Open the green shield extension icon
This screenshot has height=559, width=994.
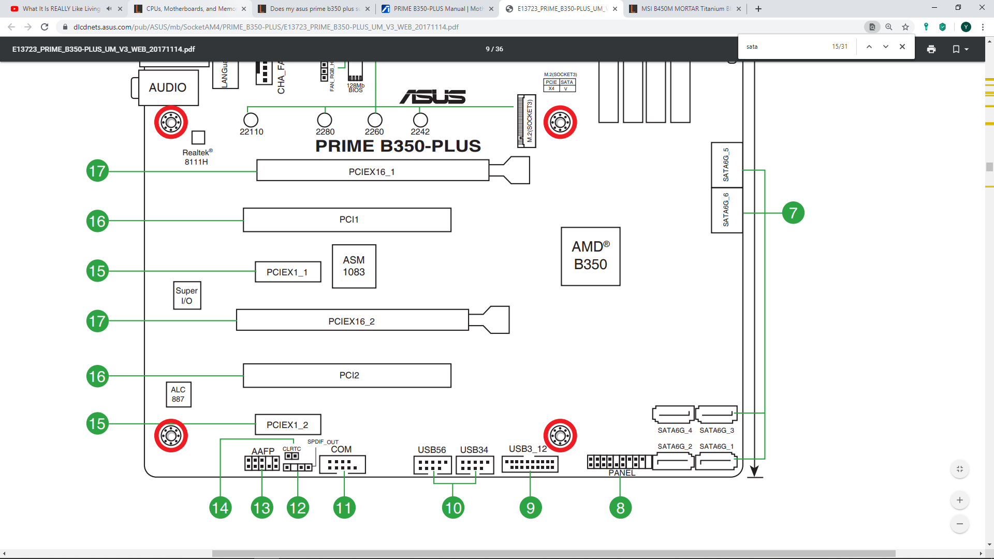coord(943,27)
